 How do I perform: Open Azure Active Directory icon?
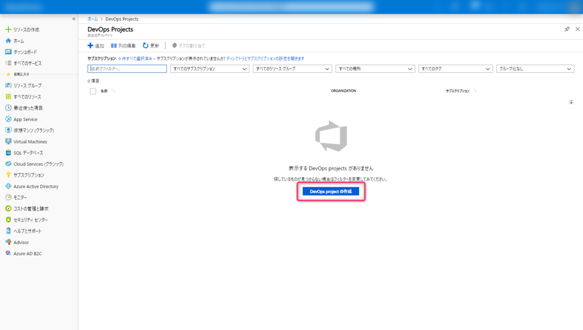point(8,186)
